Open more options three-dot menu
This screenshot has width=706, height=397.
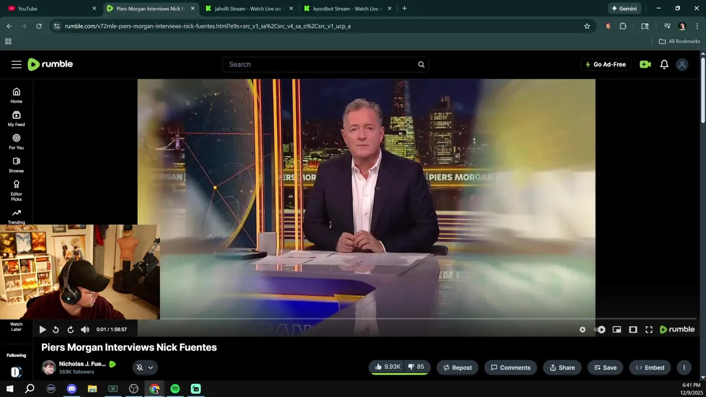click(x=684, y=368)
